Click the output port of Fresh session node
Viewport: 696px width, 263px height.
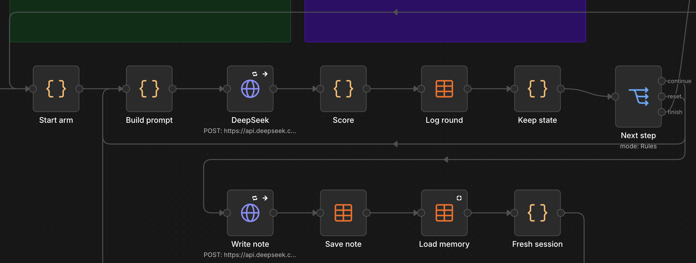(560, 213)
